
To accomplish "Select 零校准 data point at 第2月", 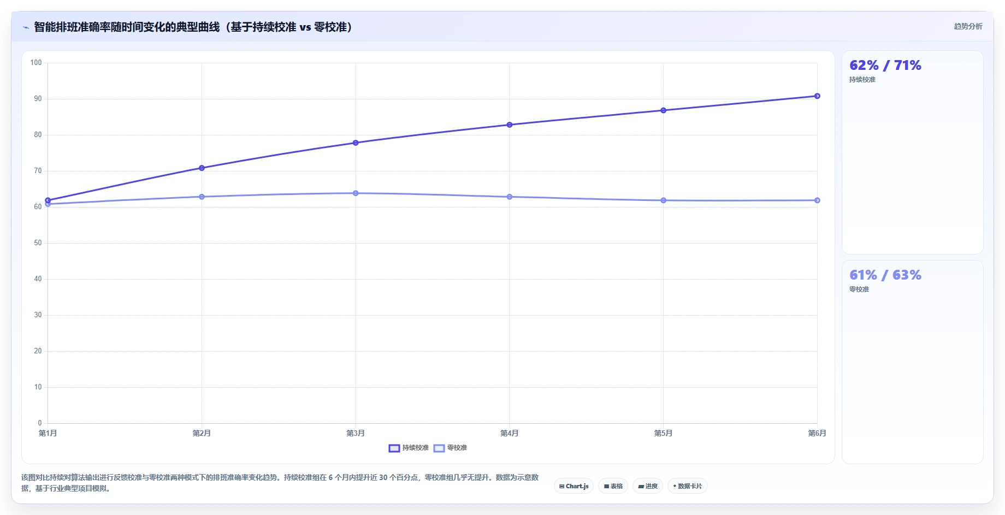I will 202,197.
